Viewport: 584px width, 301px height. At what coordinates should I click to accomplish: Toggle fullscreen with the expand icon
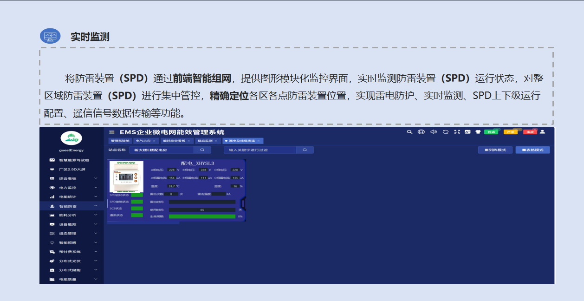click(x=457, y=132)
